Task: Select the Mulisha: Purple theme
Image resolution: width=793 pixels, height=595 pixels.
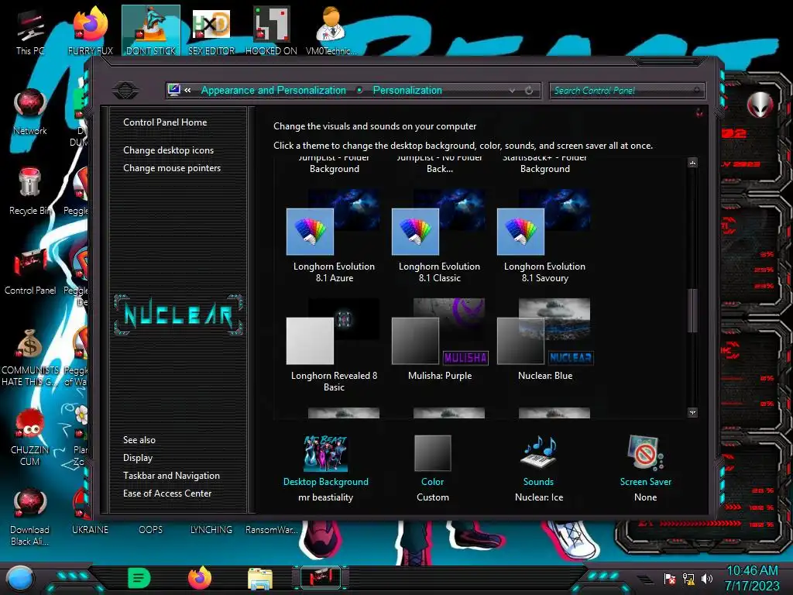Action: point(439,339)
